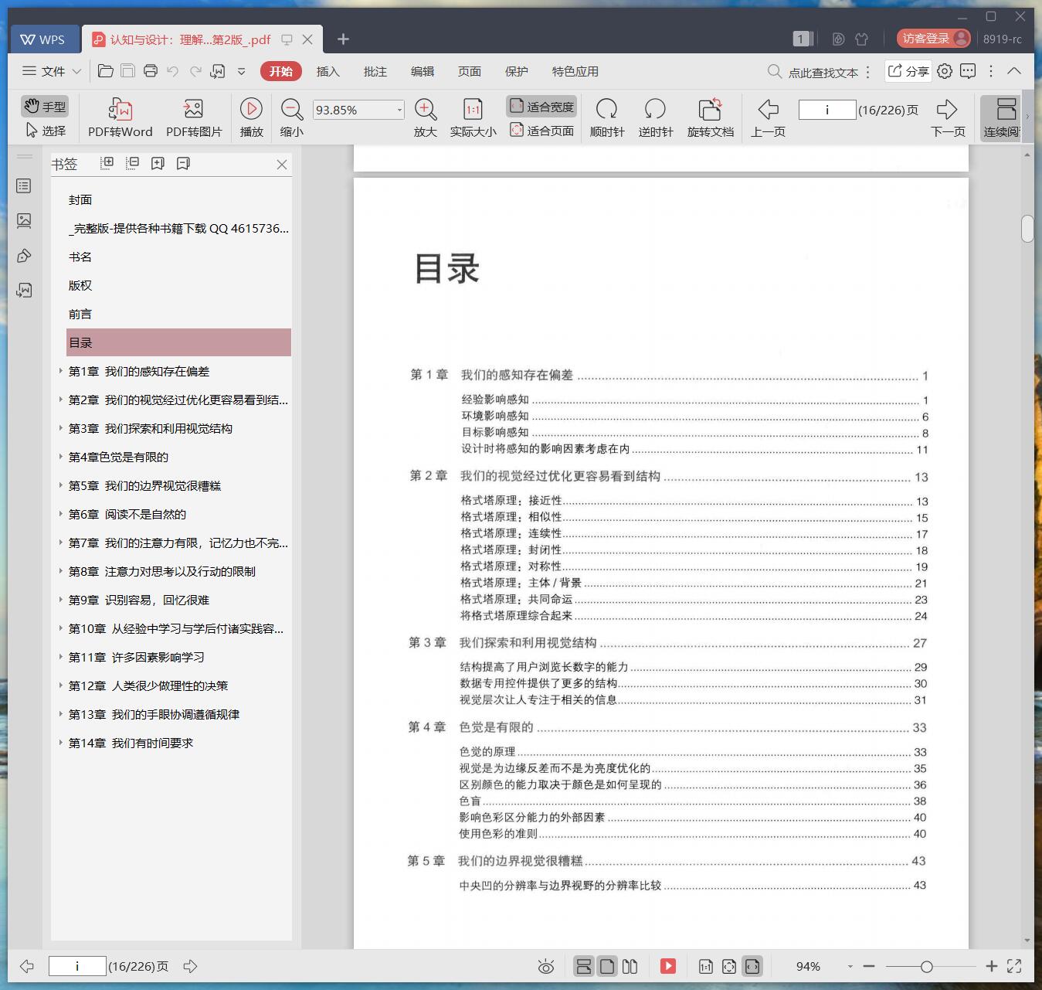
Task: Open the PDF转图片 conversion tool
Action: pyautogui.click(x=192, y=116)
